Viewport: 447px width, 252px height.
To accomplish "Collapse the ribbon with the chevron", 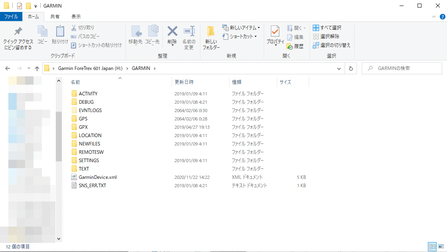I will (433, 17).
